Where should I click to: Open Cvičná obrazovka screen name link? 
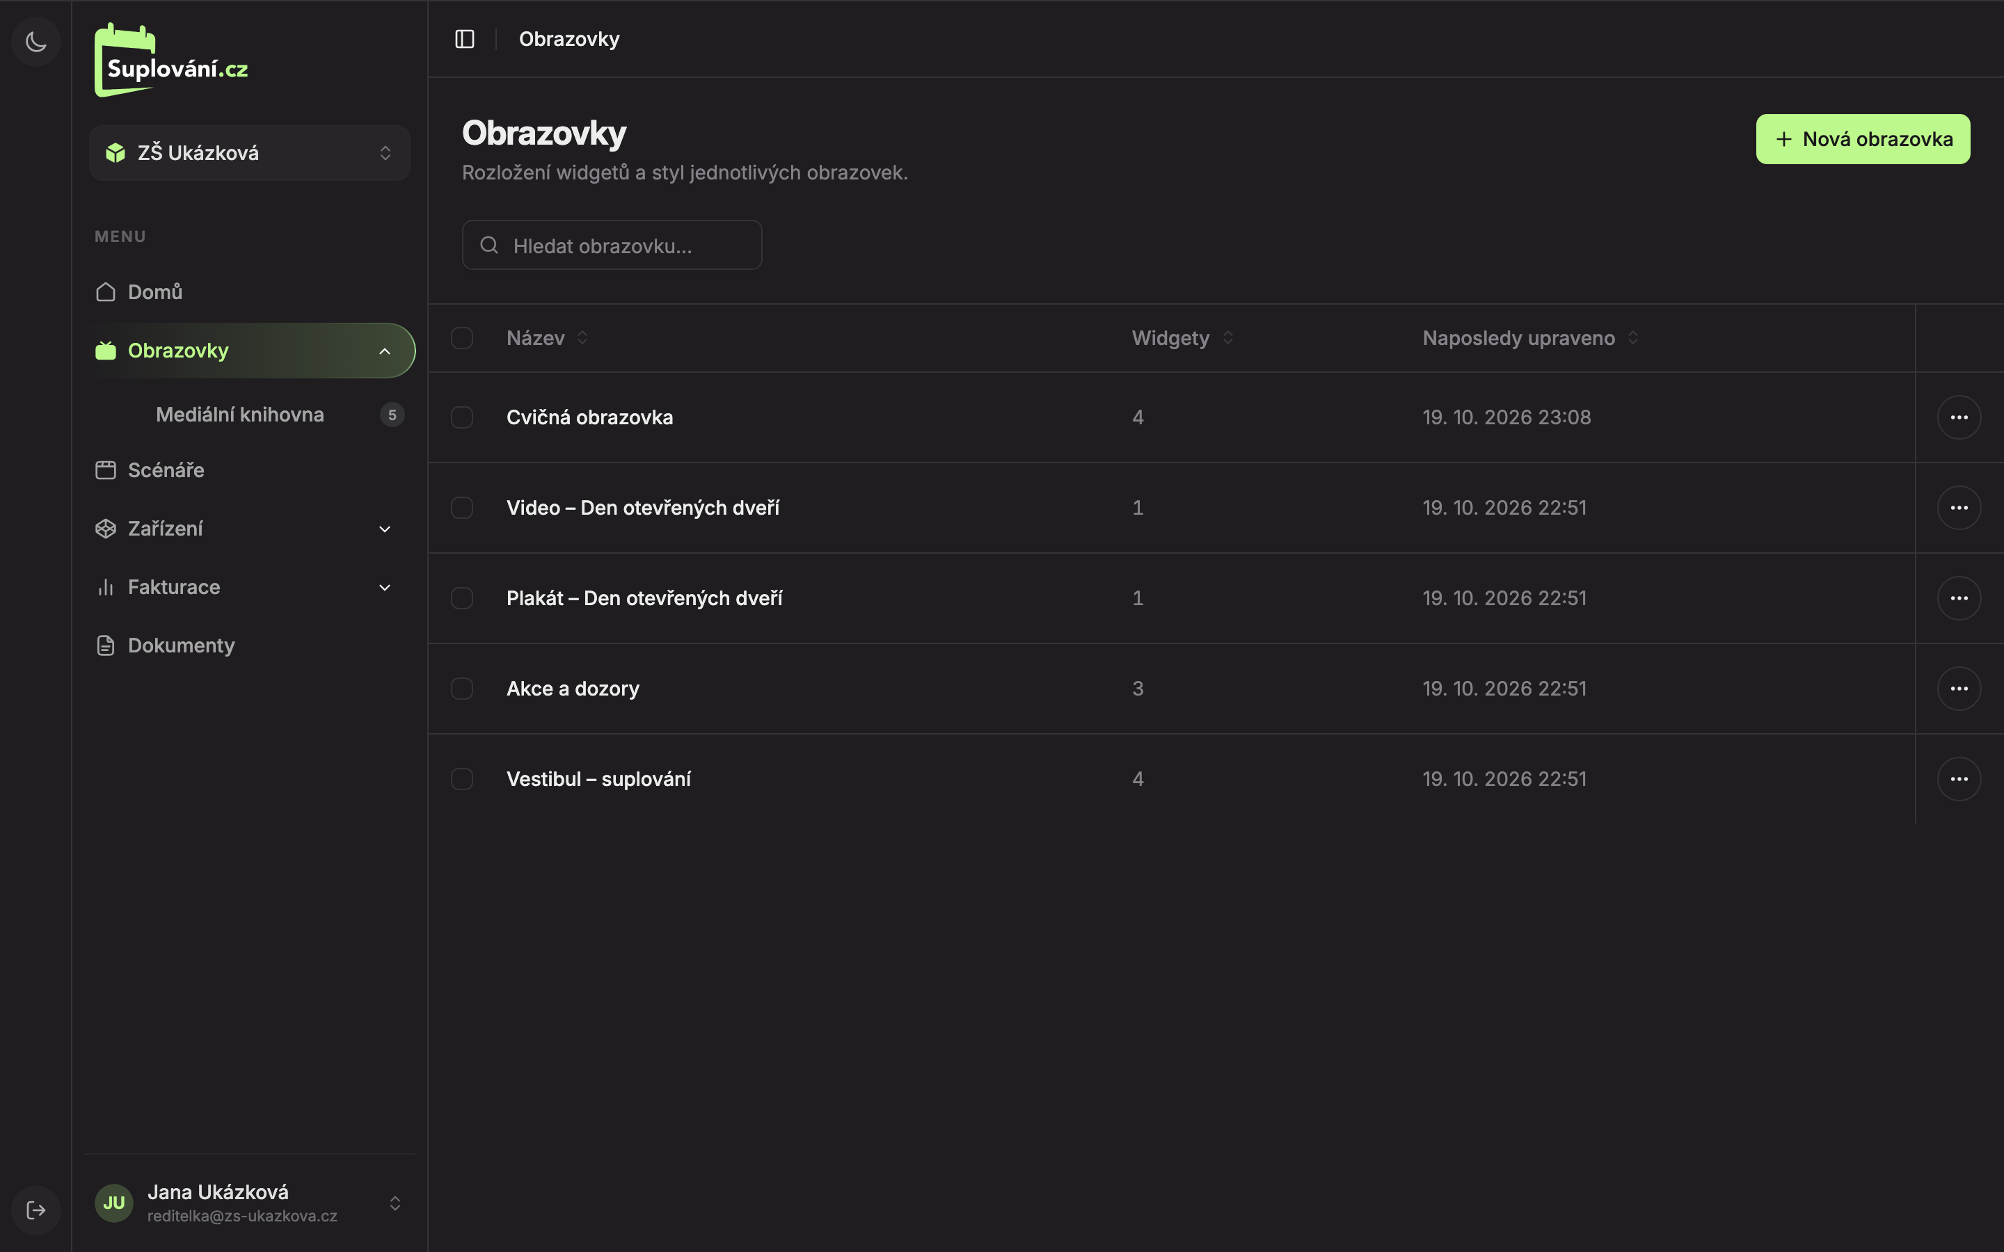point(589,417)
